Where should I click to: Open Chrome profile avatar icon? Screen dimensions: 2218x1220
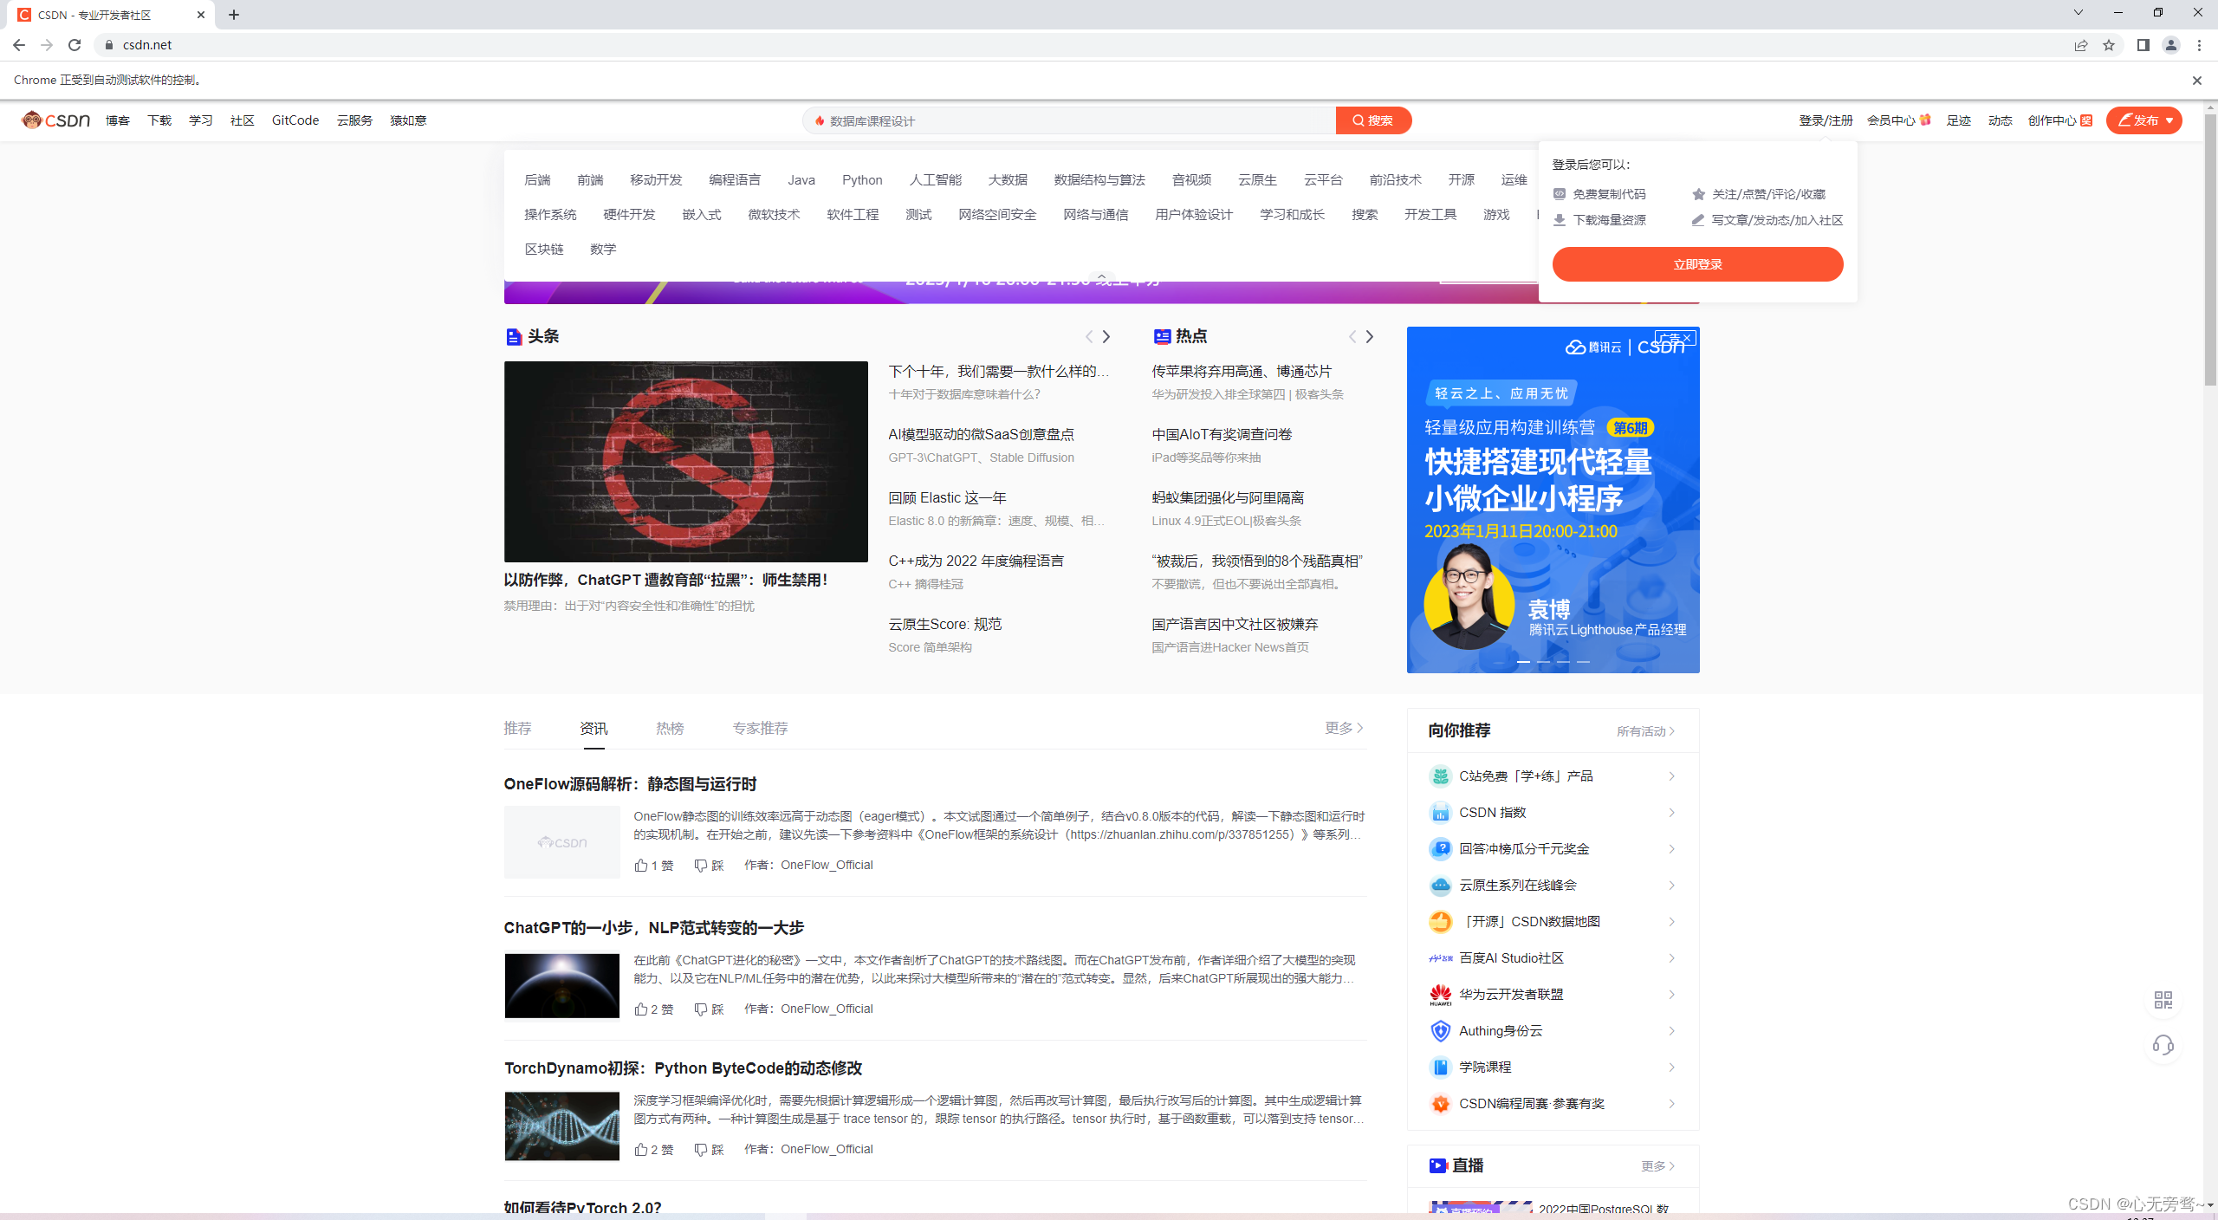pyautogui.click(x=2170, y=45)
